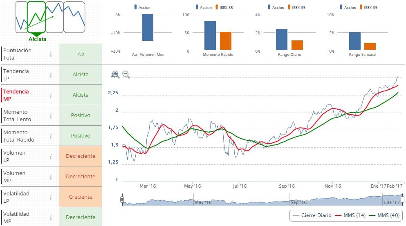The width and height of the screenshot is (406, 226).
Task: Select the highlighted green trend pattern thumbnail
Action: 36,17
